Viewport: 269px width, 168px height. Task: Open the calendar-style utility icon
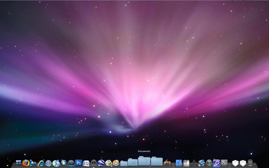click(x=186, y=163)
